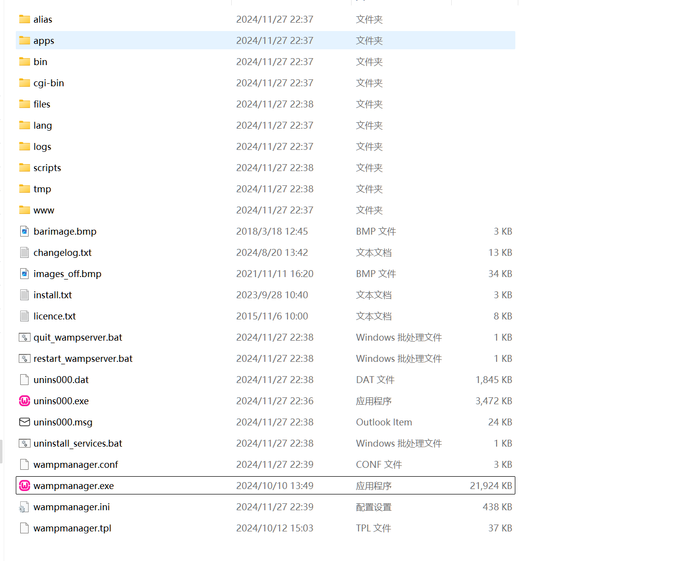The image size is (683, 561).
Task: Click the changelog.txt document icon
Action: tap(25, 252)
